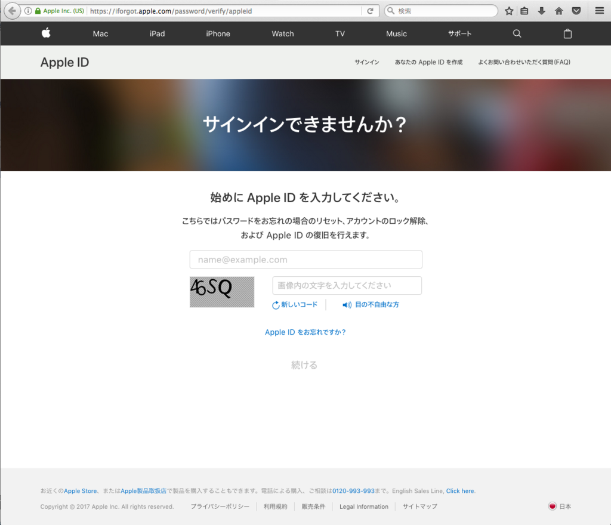Click the 日本 region selector text

tap(566, 507)
